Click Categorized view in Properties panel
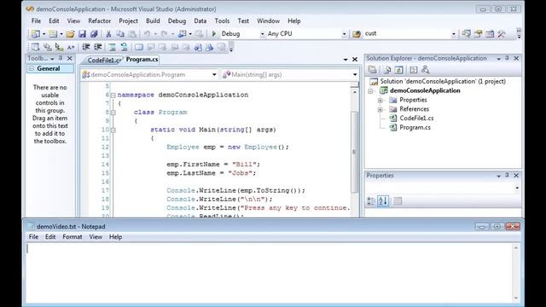This screenshot has height=307, width=546. pos(371,201)
